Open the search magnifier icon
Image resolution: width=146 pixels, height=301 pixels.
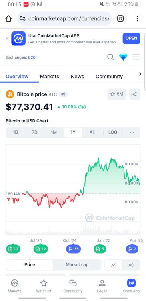tap(110, 57)
